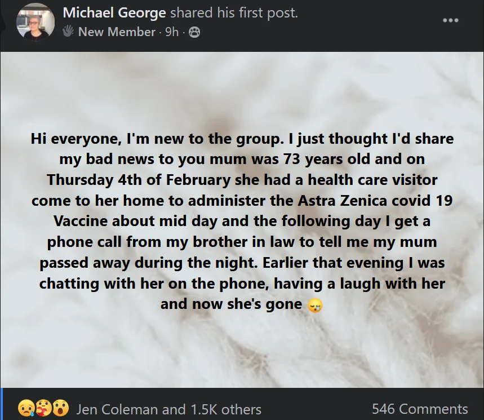Open Michael George's profile name link
The width and height of the screenshot is (484, 420).
click(114, 12)
